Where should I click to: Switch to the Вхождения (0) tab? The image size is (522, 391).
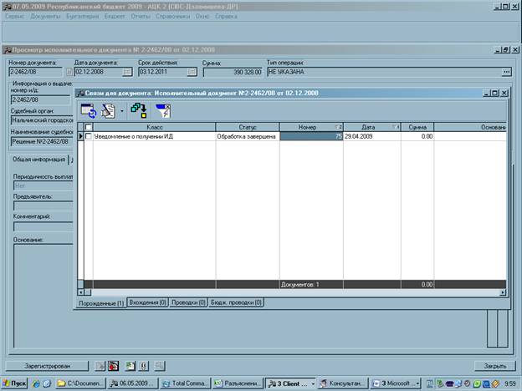tap(147, 302)
